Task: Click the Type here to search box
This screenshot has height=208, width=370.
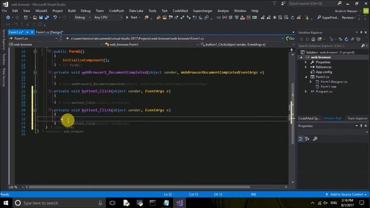Action: coord(58,203)
